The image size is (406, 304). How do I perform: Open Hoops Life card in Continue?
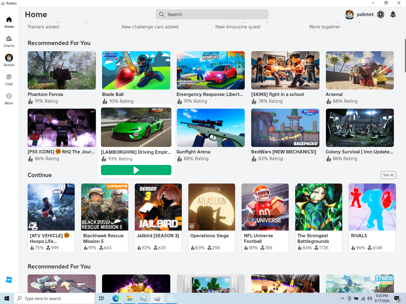pyautogui.click(x=51, y=218)
